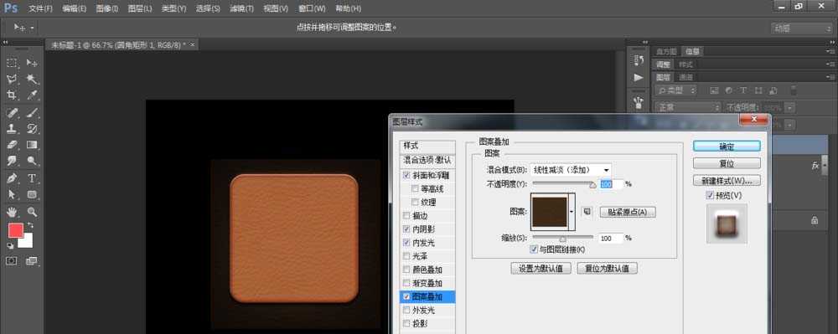Click the red foreground color swatch
The image size is (838, 334).
(15, 230)
